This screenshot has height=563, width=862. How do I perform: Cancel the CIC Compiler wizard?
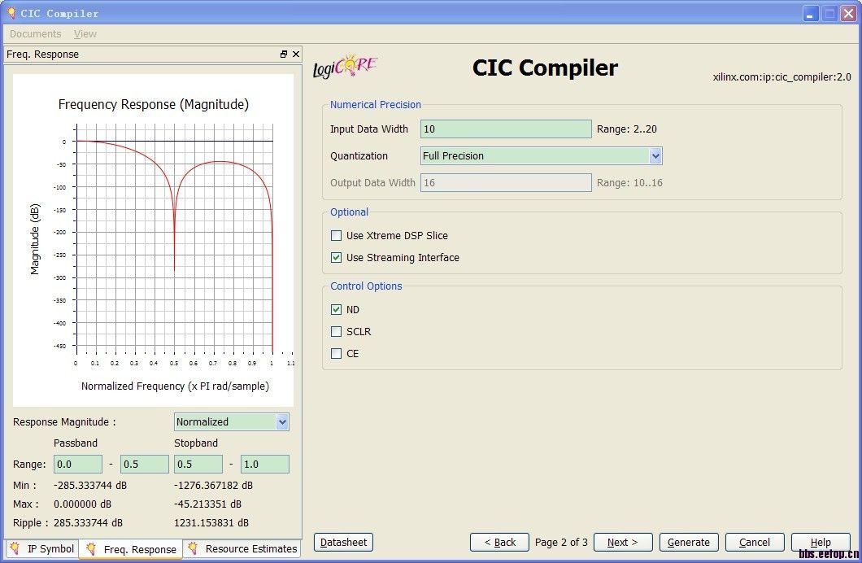(755, 542)
